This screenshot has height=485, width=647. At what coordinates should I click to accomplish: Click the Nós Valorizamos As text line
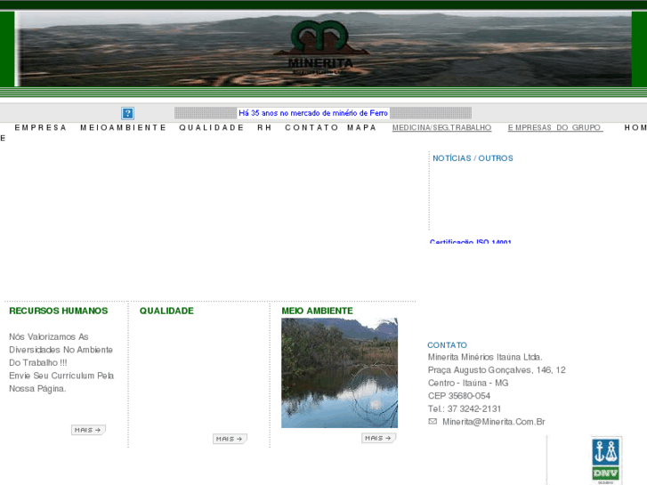(49, 336)
